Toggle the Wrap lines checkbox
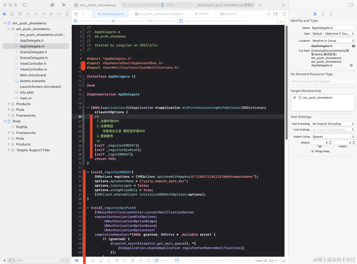The width and height of the screenshot is (357, 264). click(x=313, y=151)
